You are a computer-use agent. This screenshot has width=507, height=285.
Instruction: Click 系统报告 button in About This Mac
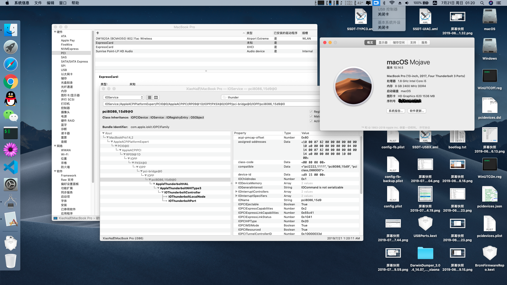click(396, 111)
